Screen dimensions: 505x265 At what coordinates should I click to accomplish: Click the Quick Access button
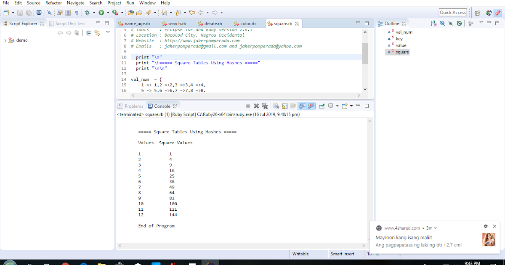tap(452, 12)
